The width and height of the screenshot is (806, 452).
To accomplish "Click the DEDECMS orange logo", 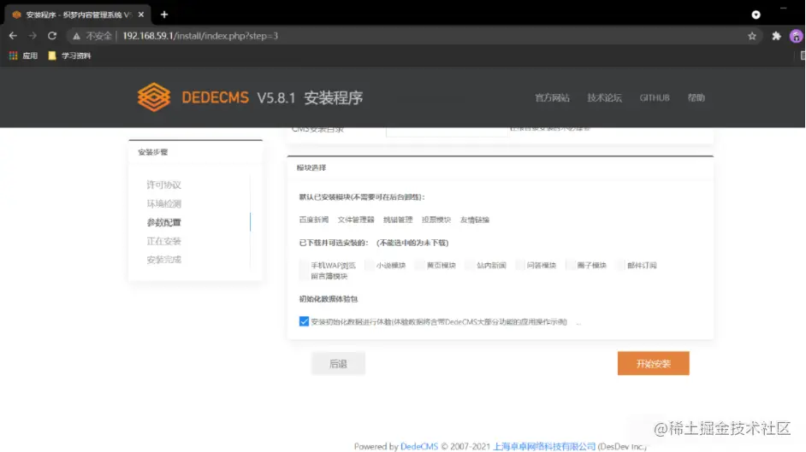I will (154, 97).
